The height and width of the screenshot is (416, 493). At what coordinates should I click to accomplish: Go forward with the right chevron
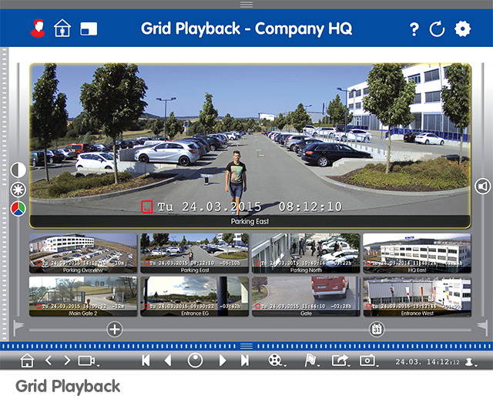67,361
